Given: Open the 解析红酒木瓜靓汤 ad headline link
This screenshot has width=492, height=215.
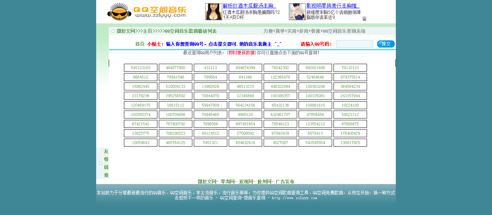Looking at the screenshot, I should [x=250, y=6].
